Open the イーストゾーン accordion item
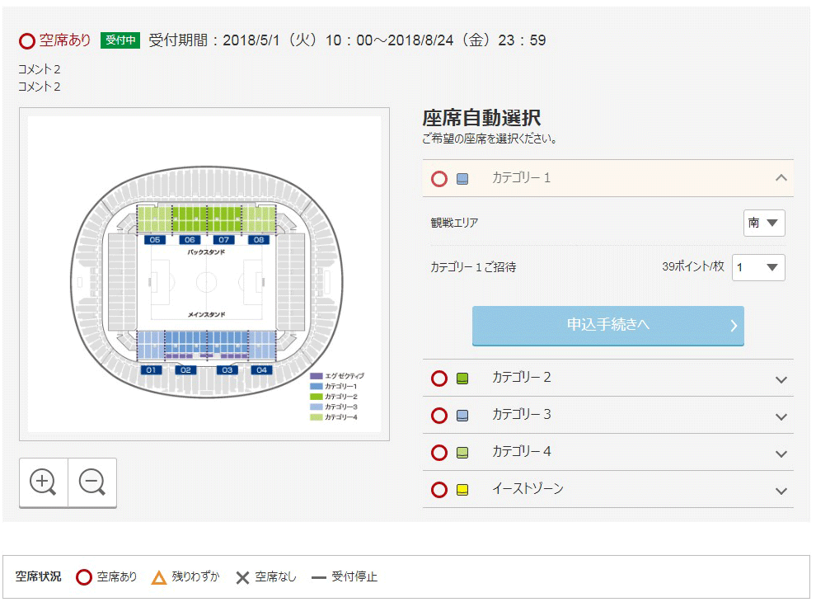 pyautogui.click(x=781, y=490)
